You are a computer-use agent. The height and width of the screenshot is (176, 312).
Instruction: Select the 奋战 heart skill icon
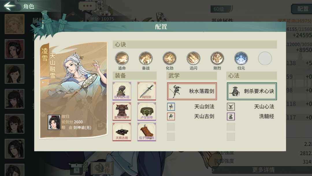pyautogui.click(x=146, y=58)
